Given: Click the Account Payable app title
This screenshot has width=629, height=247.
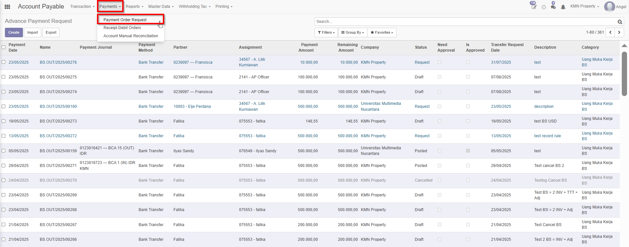Looking at the screenshot, I should coord(41,7).
